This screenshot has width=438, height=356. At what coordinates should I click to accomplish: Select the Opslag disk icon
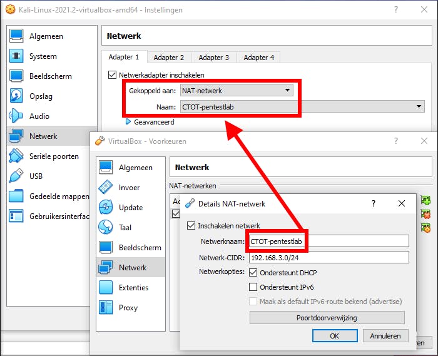pos(16,96)
